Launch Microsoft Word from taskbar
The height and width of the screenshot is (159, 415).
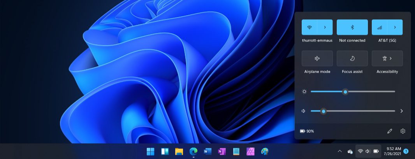(207, 151)
